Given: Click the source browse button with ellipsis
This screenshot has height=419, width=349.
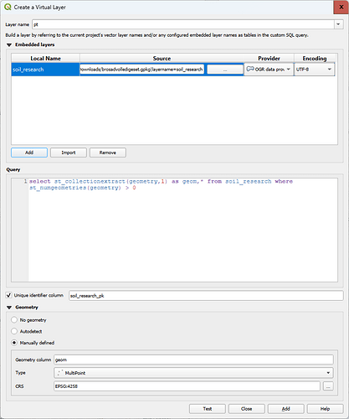Looking at the screenshot, I should (x=225, y=70).
